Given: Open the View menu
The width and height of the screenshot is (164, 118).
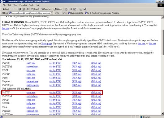Looking at the screenshot, I should [15, 5].
